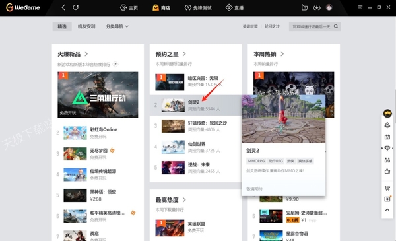Click the back-to-top arrow in sidebar
The width and height of the screenshot is (396, 241).
click(x=387, y=210)
